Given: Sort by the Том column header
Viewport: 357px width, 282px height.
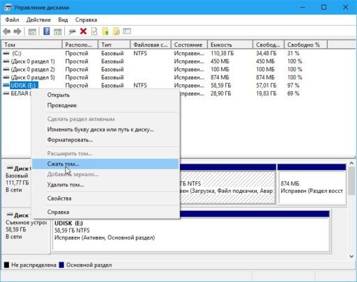Looking at the screenshot, I should click(32, 45).
